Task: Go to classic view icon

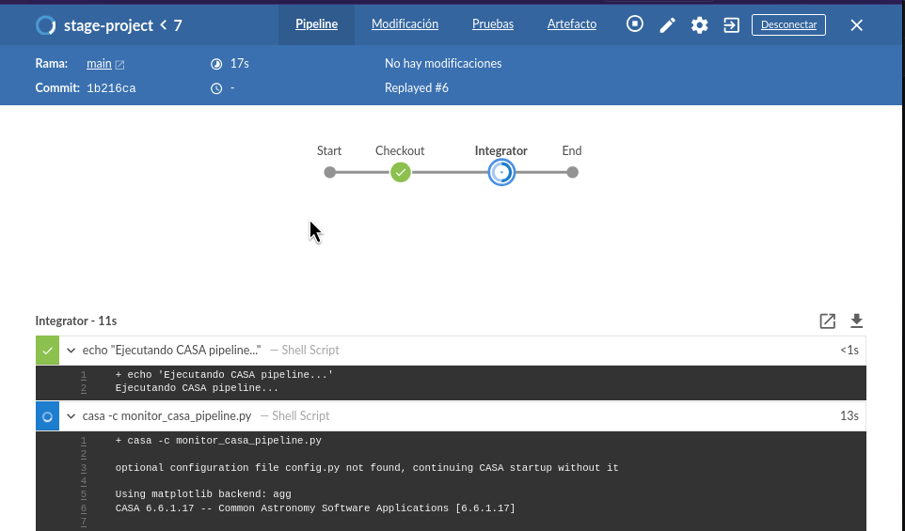Action: 731,25
